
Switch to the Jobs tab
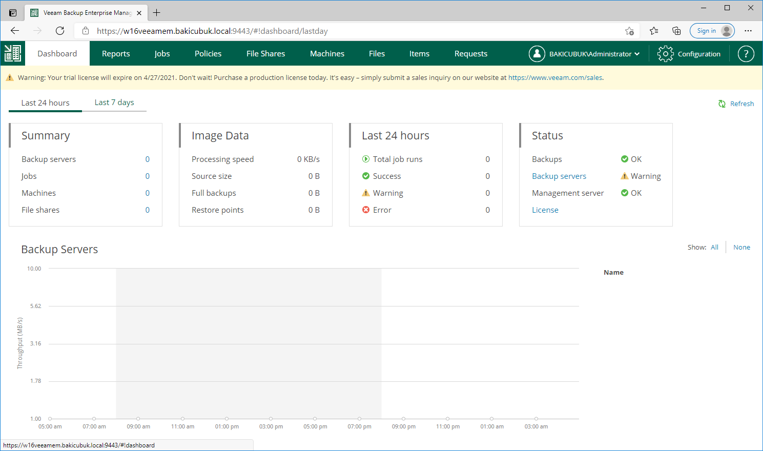point(162,53)
